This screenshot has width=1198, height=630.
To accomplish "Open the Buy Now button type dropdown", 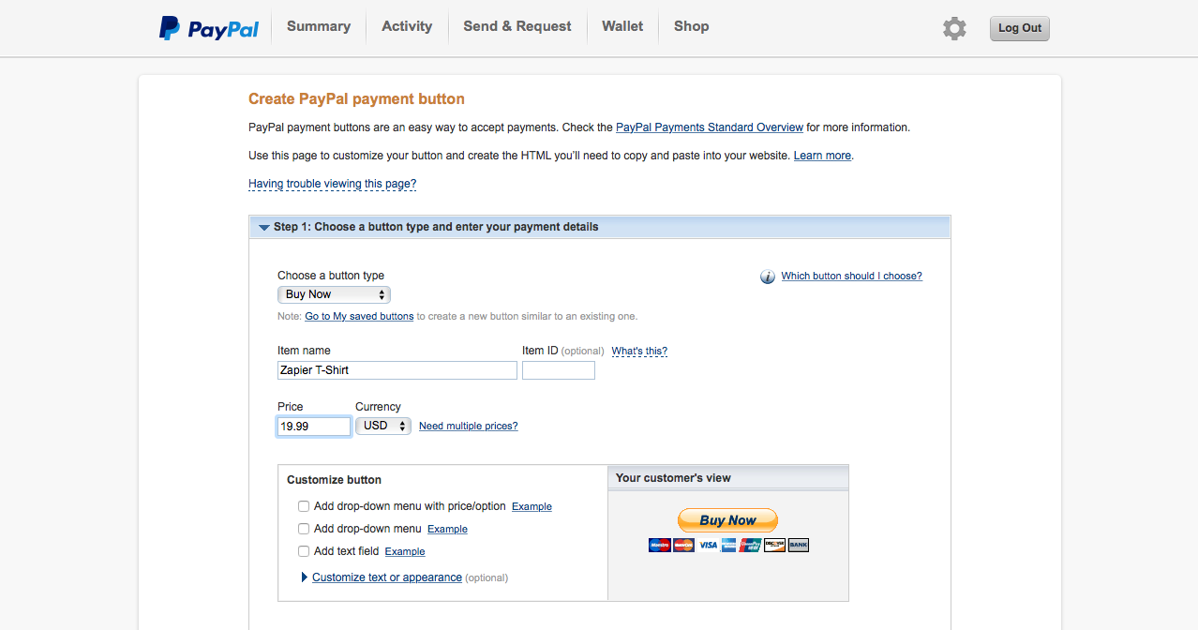I will (x=334, y=294).
